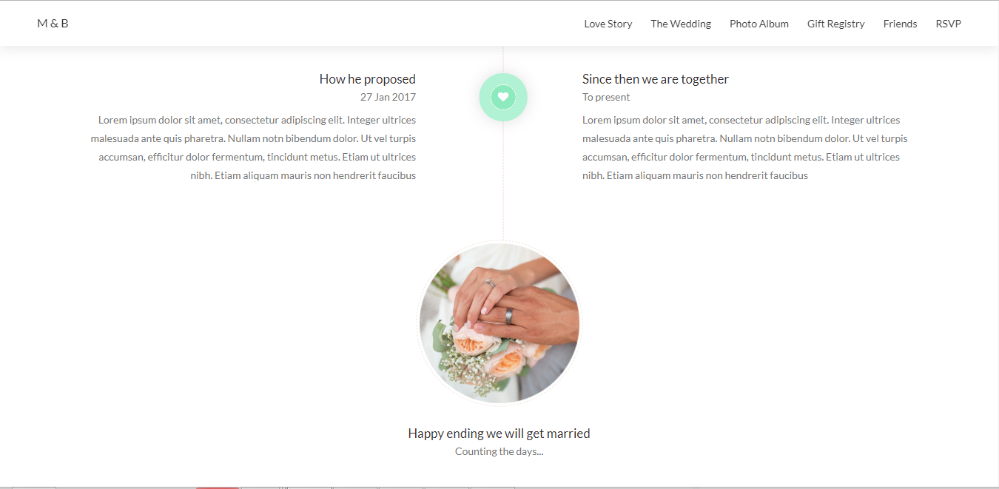
Task: Click the heart icon on the timeline
Action: [x=503, y=97]
